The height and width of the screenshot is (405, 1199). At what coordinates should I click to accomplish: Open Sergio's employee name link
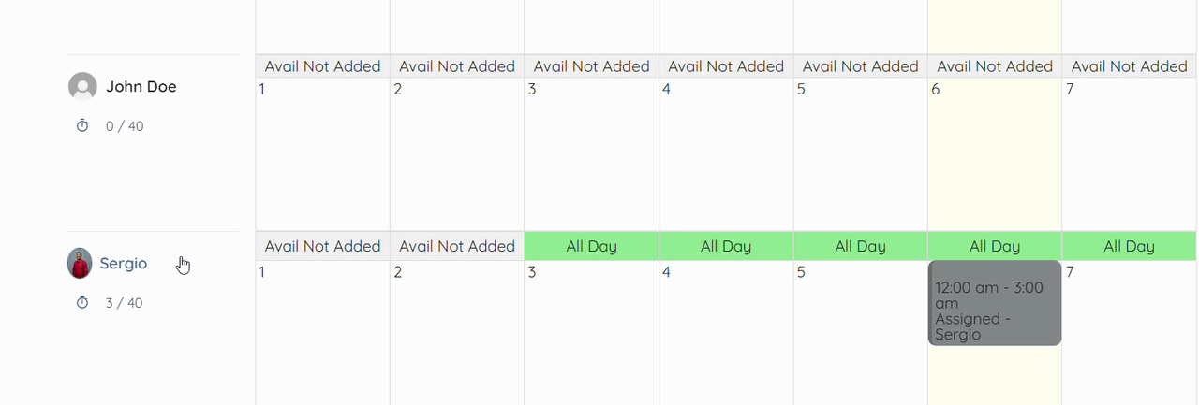[x=124, y=264]
